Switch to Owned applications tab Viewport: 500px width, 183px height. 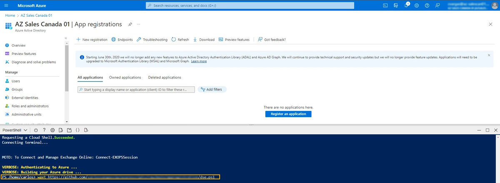pyautogui.click(x=125, y=78)
